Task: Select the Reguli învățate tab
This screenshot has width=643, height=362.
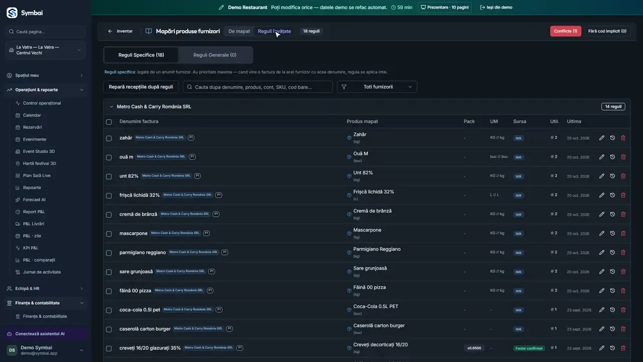Action: [274, 31]
